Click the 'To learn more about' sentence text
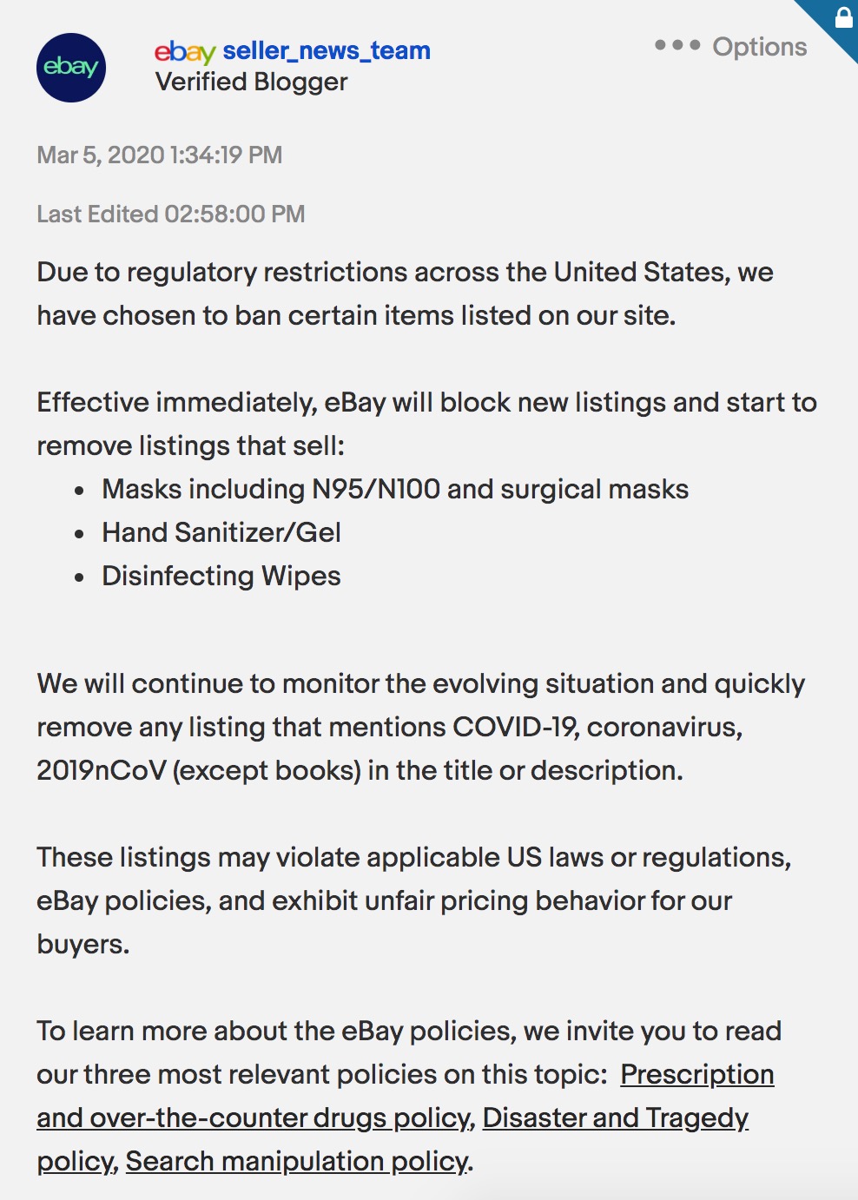858x1200 pixels. (x=409, y=1052)
